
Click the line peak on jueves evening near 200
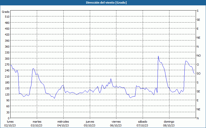[111, 79]
